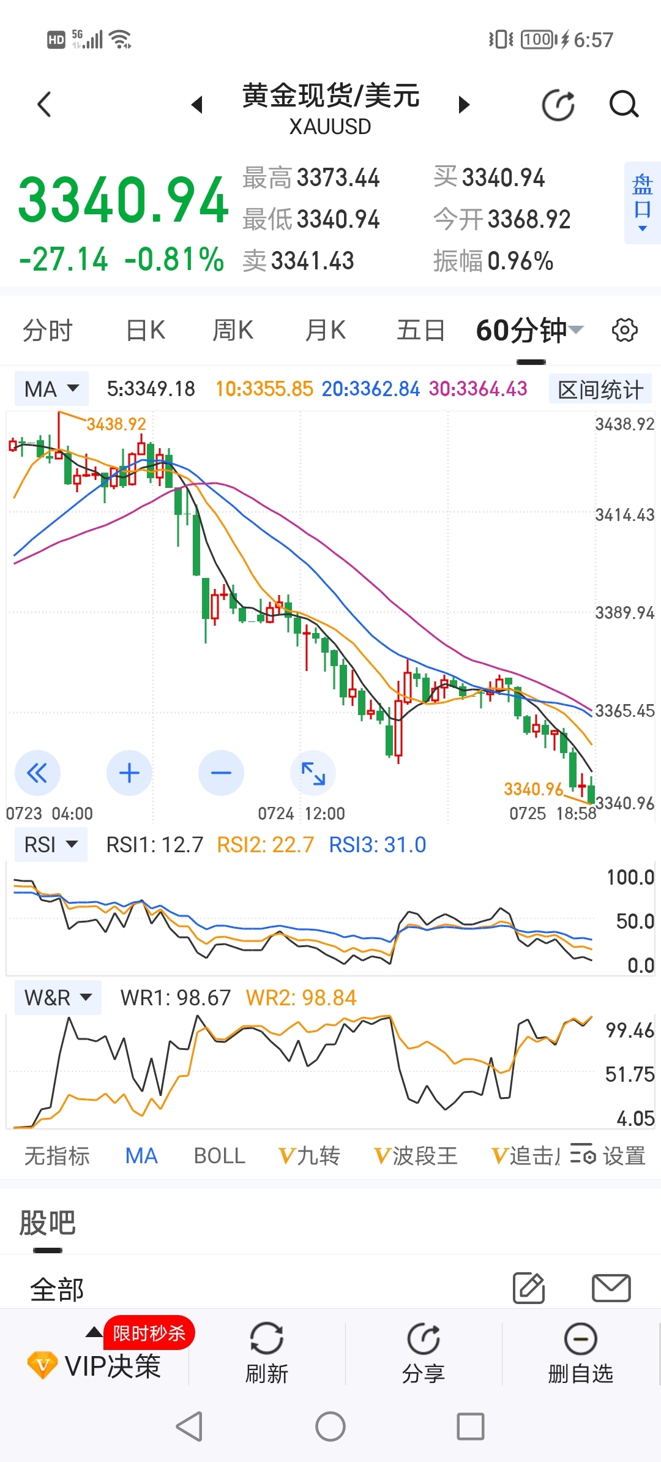This screenshot has width=661, height=1462.
Task: Select BOLL indicator
Action: 219,1156
